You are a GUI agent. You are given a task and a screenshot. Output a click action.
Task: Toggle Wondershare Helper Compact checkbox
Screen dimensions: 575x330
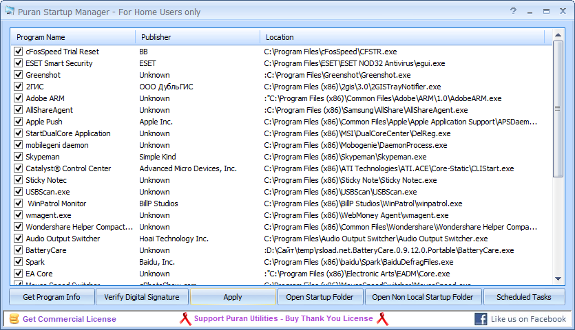[19, 227]
